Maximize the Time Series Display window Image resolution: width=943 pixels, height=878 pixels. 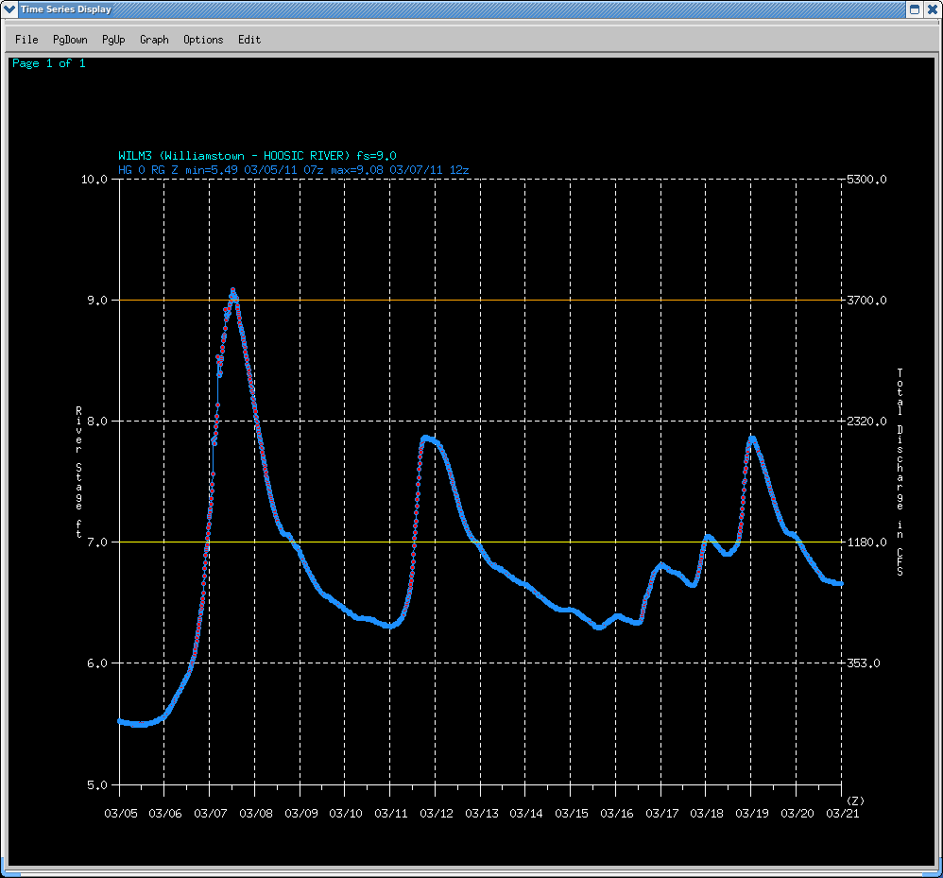tap(914, 9)
